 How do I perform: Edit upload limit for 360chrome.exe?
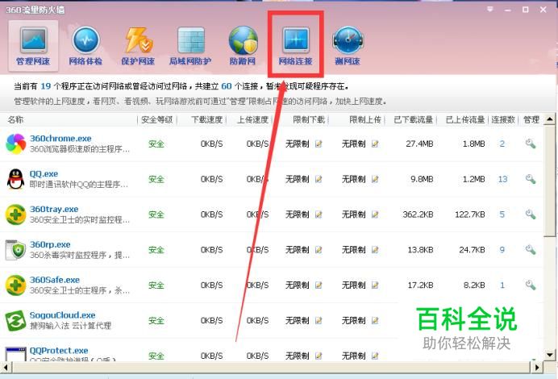click(x=375, y=144)
